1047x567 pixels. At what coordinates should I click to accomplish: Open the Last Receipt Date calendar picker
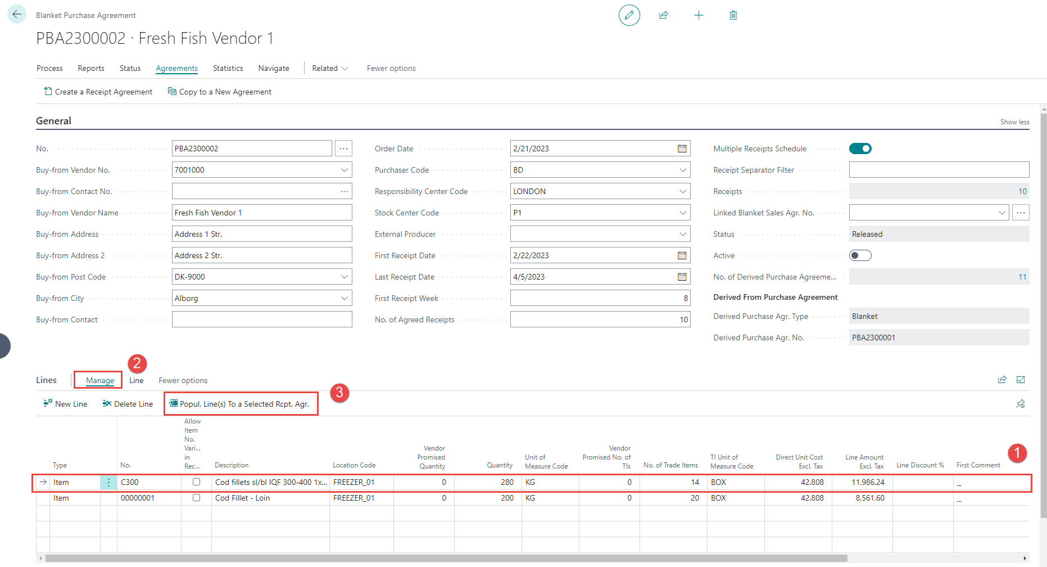click(682, 277)
